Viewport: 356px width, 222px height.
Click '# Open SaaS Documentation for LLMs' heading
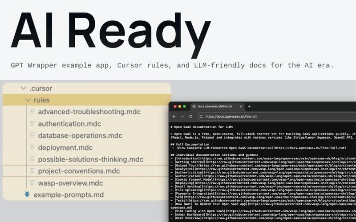(202, 127)
